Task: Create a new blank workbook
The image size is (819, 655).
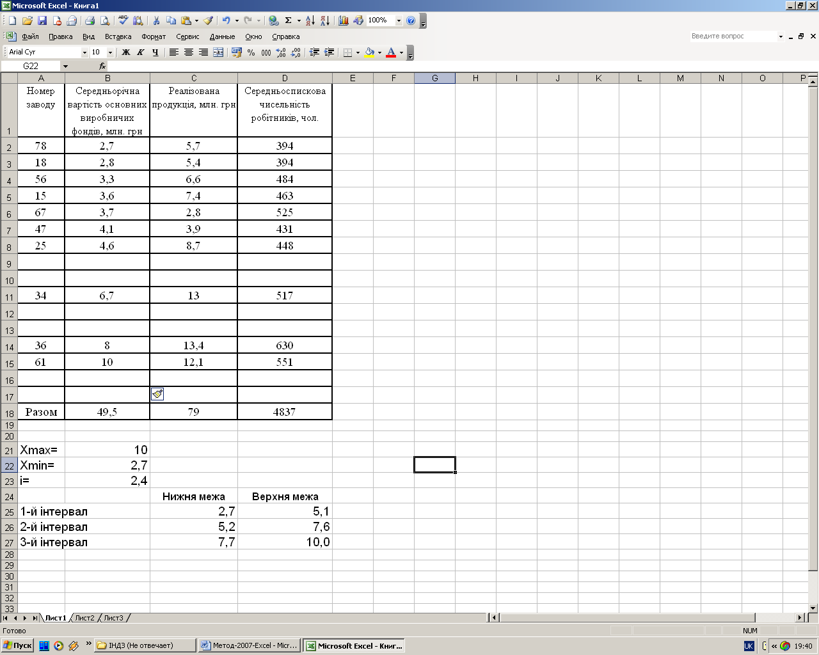Action: (12, 20)
